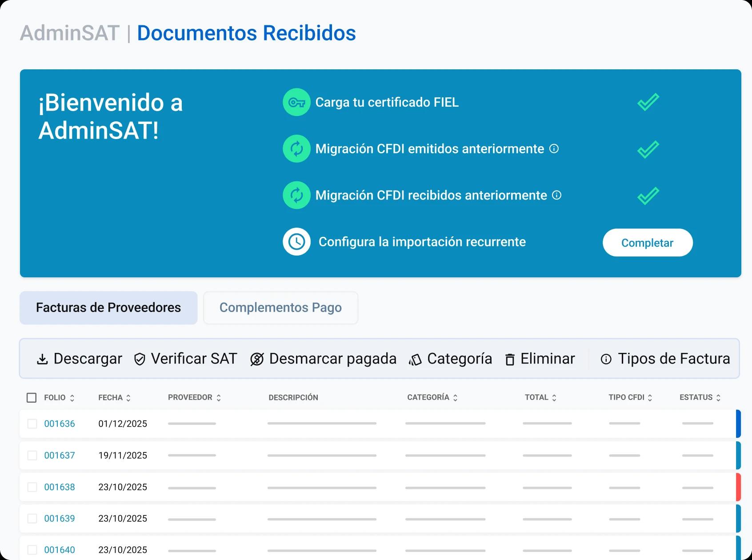Click the Descargar download icon

pyautogui.click(x=42, y=359)
